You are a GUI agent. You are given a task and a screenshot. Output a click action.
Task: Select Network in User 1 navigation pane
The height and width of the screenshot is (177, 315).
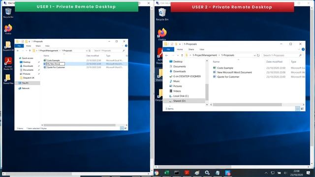click(x=26, y=88)
